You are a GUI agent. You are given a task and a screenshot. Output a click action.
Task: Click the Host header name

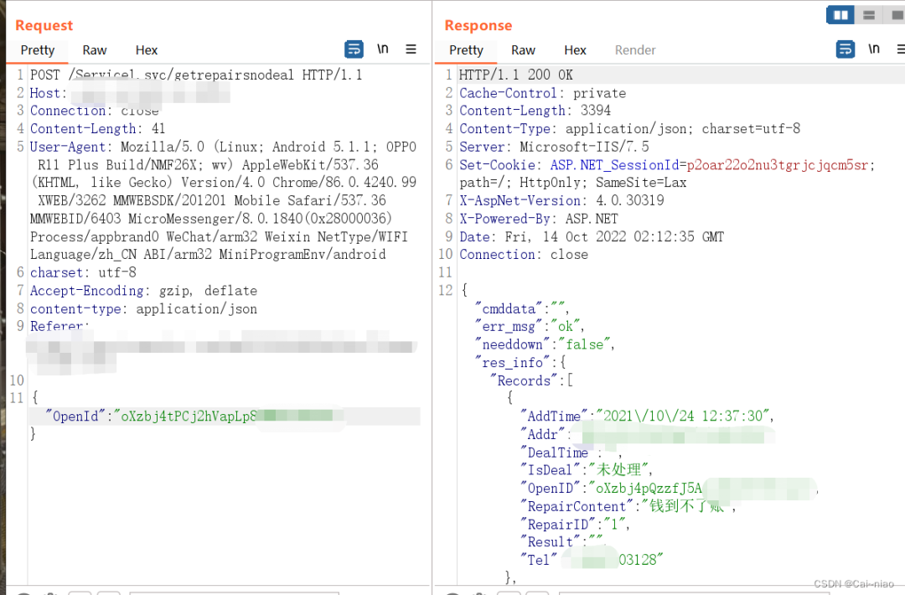coord(45,93)
